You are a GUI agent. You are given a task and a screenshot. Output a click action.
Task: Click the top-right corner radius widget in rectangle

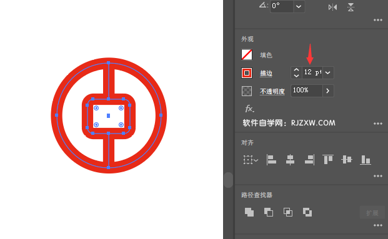pyautogui.click(x=121, y=108)
